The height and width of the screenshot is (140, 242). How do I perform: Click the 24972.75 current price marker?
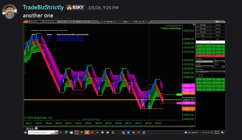pyautogui.click(x=188, y=100)
